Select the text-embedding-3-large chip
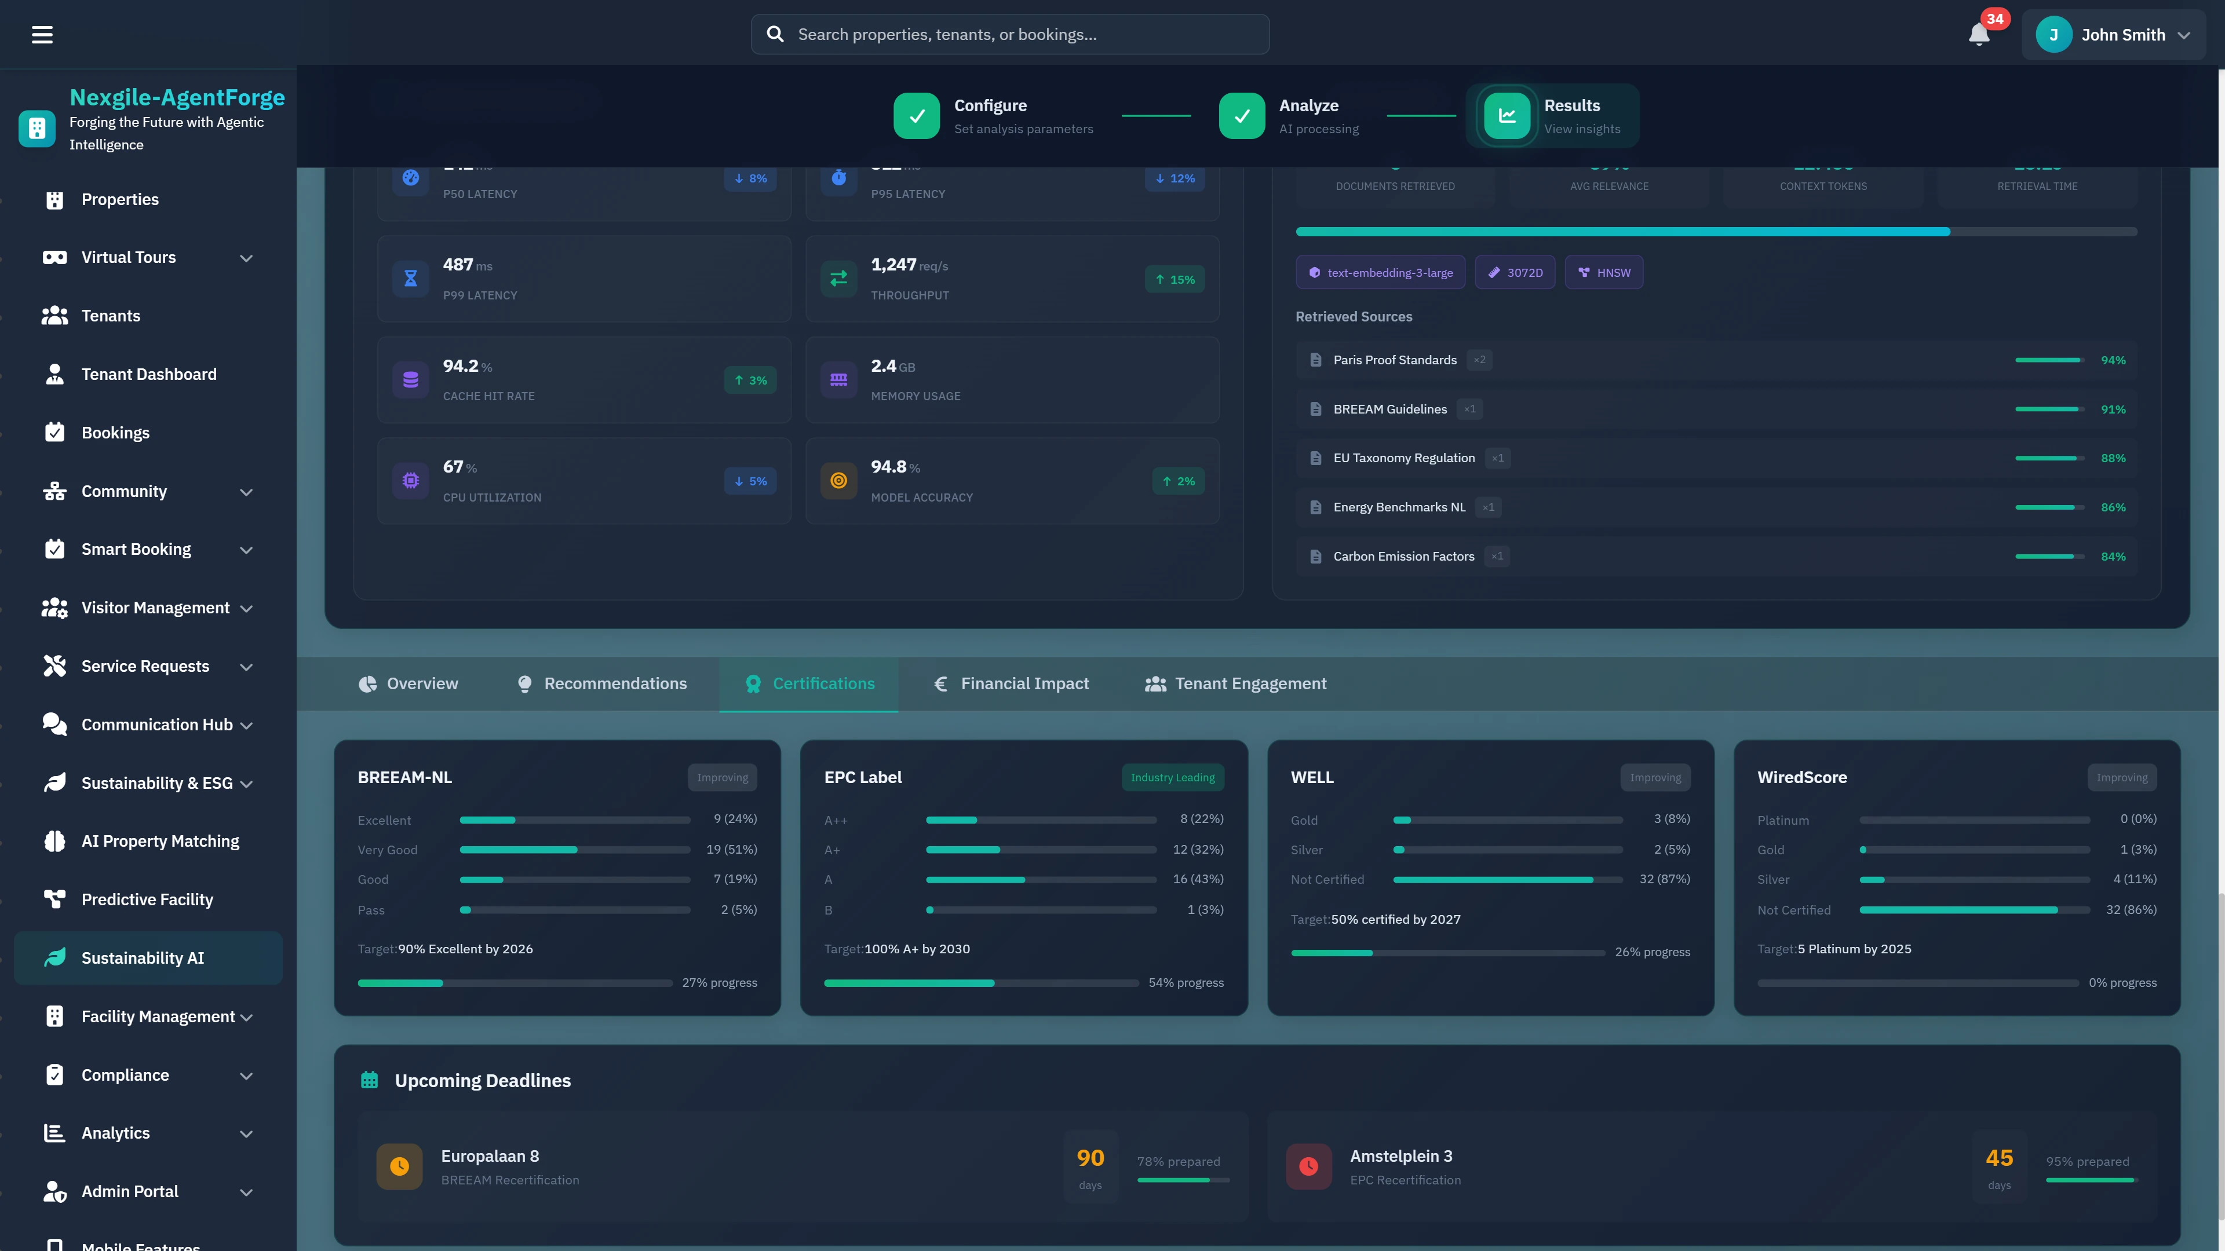The height and width of the screenshot is (1251, 2225). point(1380,272)
